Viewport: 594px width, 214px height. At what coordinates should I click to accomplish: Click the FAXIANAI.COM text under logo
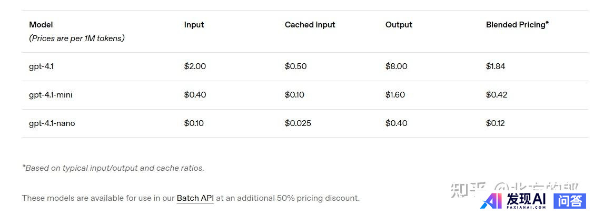pyautogui.click(x=526, y=207)
